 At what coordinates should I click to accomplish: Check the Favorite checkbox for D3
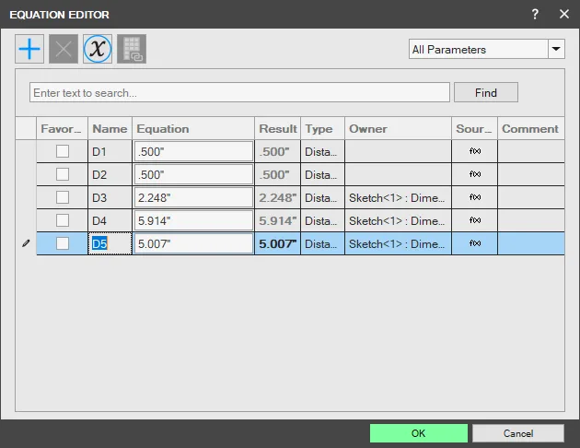click(63, 197)
